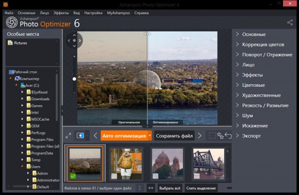Select the Games folder in tree
This screenshot has width=299, height=195.
34,106
